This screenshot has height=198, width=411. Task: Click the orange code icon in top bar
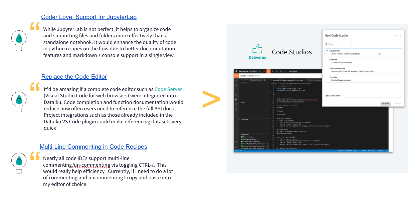(268, 71)
